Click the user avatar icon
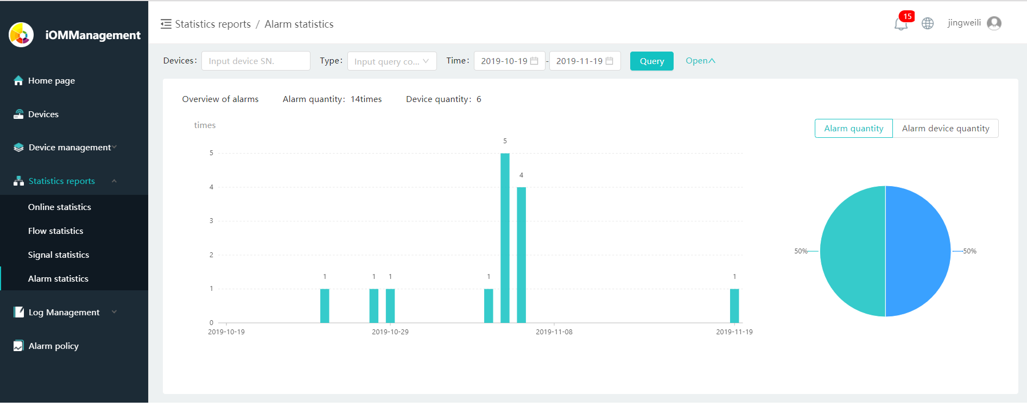1027x407 pixels. point(994,23)
